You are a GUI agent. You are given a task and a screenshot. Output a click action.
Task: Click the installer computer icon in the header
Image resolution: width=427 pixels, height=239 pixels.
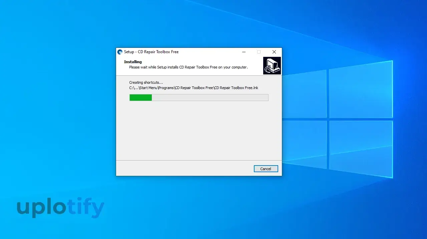point(272,65)
